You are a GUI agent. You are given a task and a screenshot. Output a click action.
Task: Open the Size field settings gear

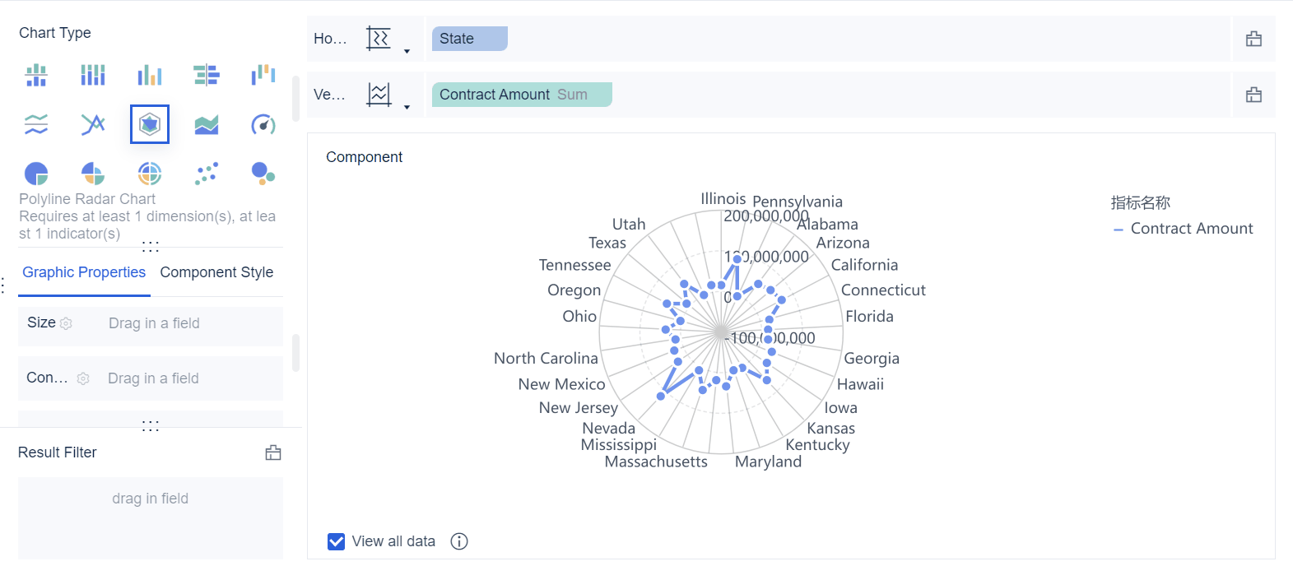67,324
